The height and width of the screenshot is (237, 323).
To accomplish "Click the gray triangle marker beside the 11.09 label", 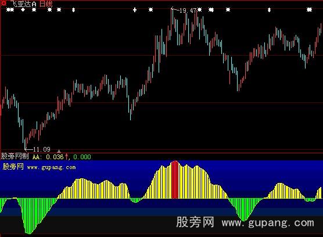I will click(59, 151).
